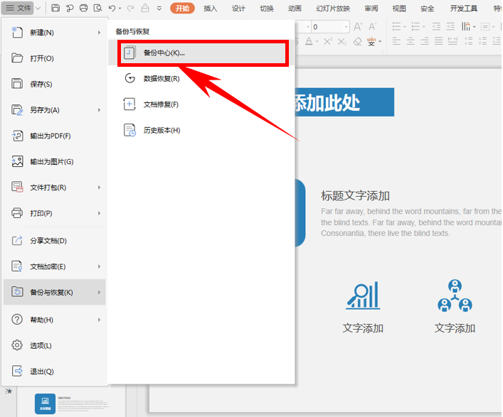Open 备份与恢复(K) entry
This screenshot has width=503, height=417.
coord(55,292)
